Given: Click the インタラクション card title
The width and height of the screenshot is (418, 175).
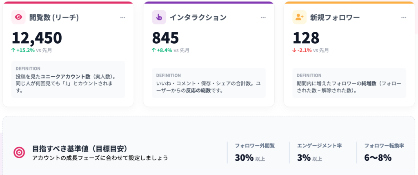Looking at the screenshot, I should [198, 18].
